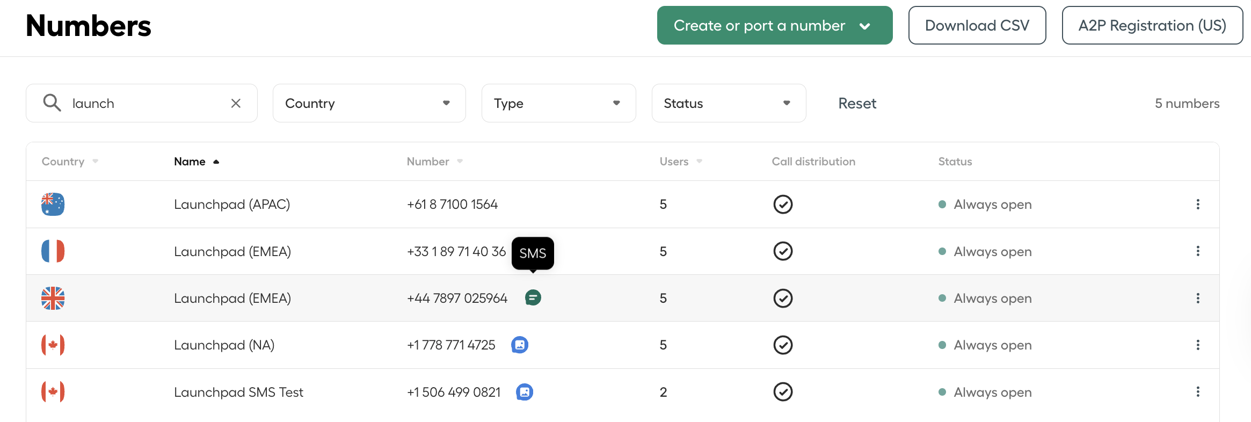Click number +61 8 7100 1564
Viewport: 1251px width, 422px height.
point(452,204)
